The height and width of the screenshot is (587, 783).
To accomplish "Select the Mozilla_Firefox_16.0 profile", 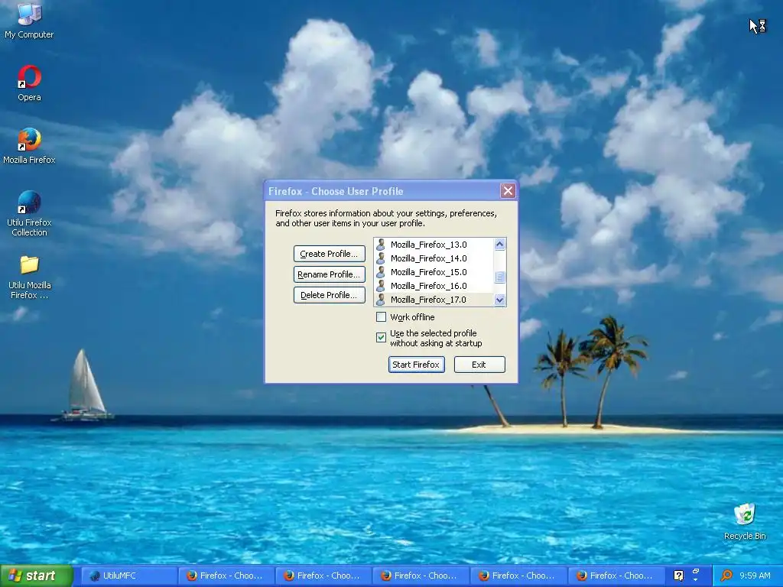I will coord(434,286).
